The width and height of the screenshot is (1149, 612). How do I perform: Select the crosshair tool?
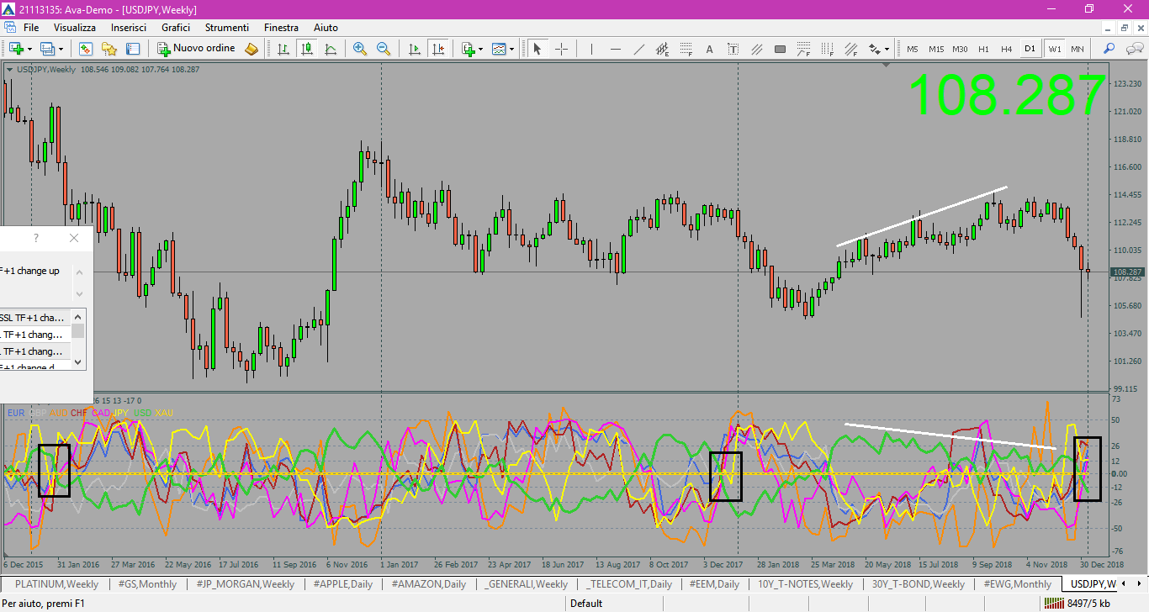561,49
